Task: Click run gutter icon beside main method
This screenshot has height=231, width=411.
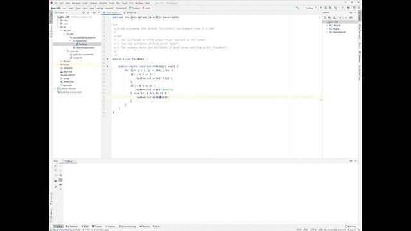Action: 107,67
